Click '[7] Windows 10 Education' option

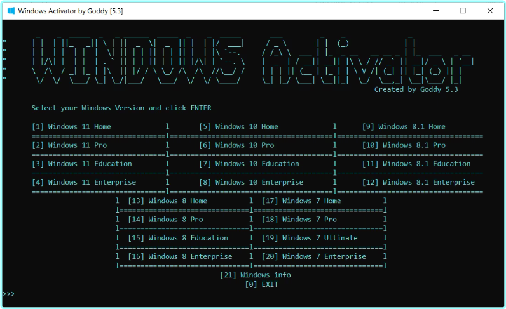click(249, 164)
